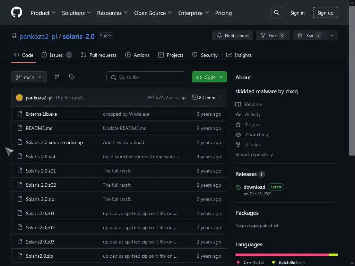
Task: Click the file icon beside ExternalLib.exe
Action: pos(20,114)
